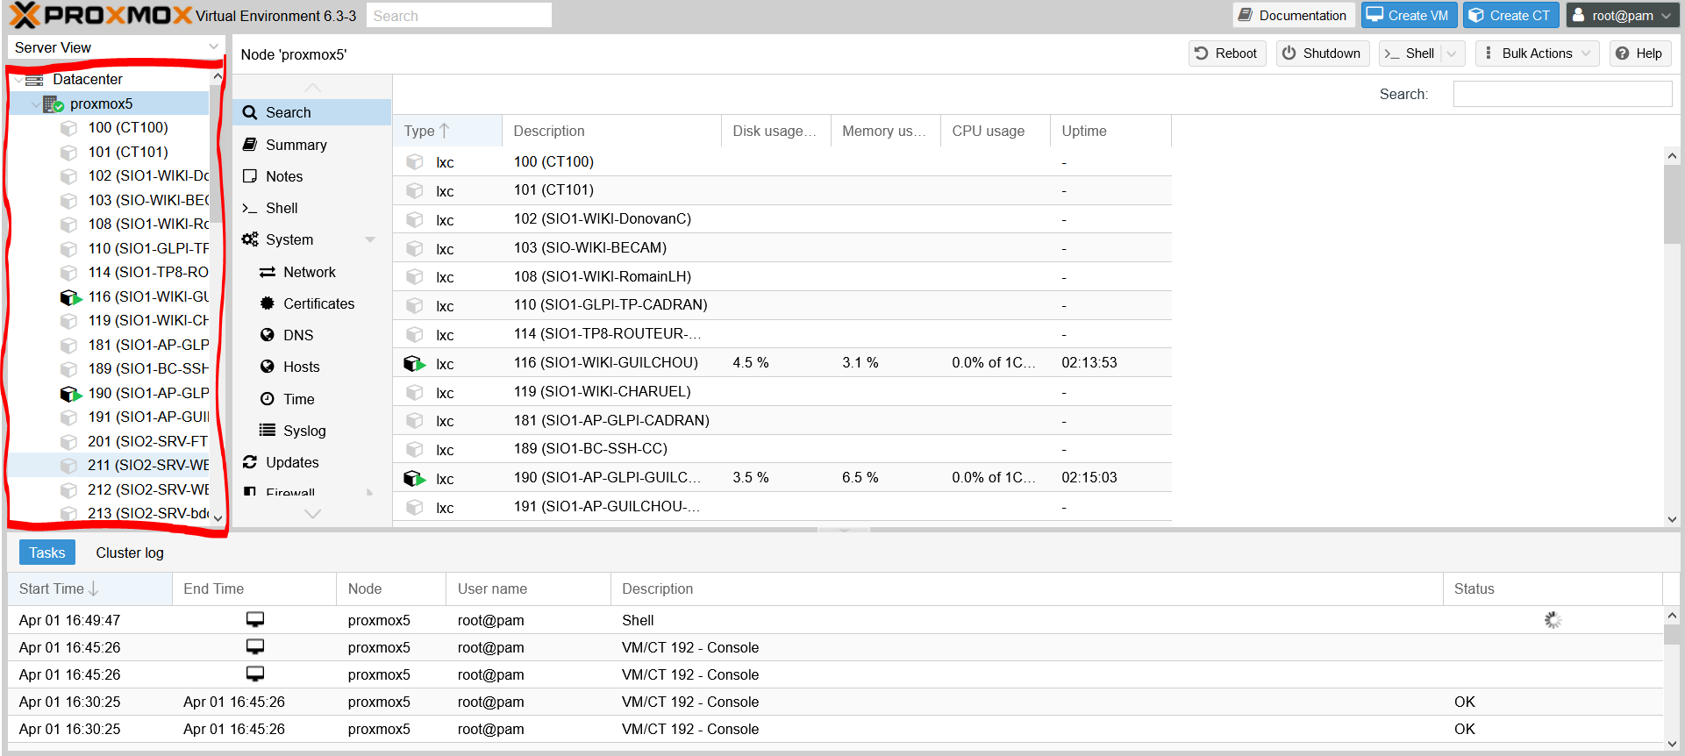The image size is (1685, 756).
Task: Open the Certificates page in side menu
Action: point(318,303)
